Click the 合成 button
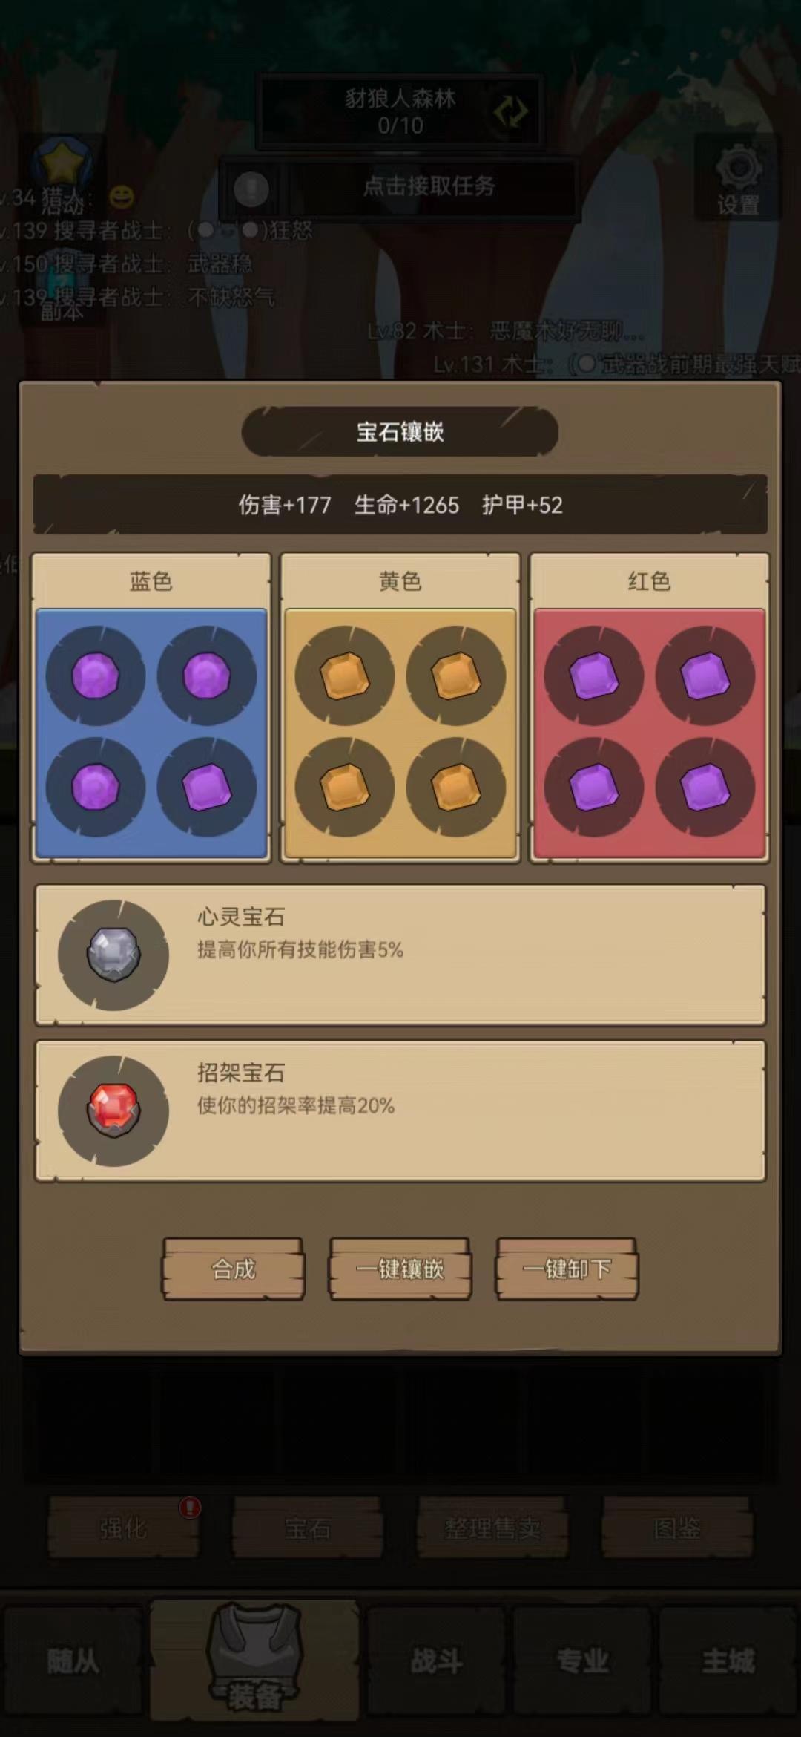This screenshot has width=801, height=1737. pos(234,1269)
